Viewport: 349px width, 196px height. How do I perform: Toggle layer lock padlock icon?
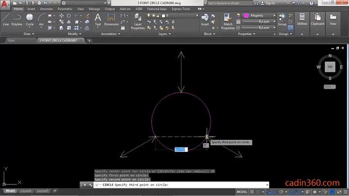(x=158, y=16)
